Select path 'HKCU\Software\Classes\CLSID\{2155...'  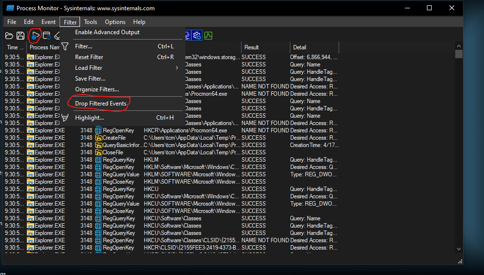click(191, 240)
